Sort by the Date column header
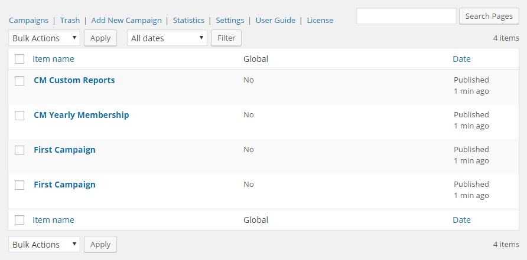Viewport: 527px width, 260px height. tap(461, 59)
